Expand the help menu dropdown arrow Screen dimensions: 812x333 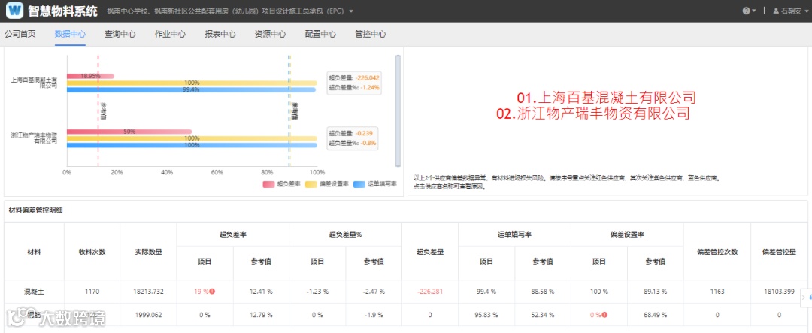pos(754,11)
